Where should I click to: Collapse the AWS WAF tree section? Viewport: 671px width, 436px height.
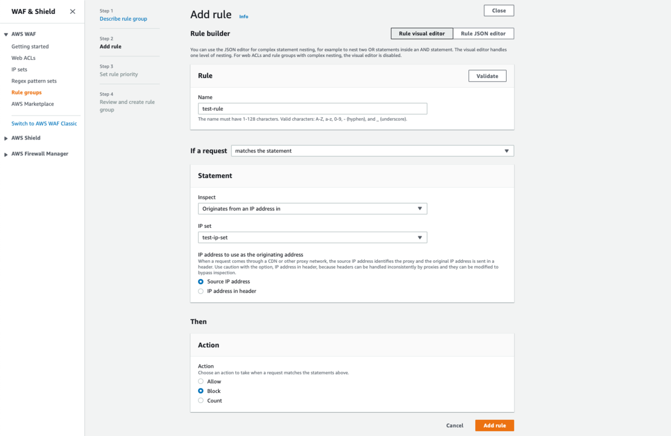(6, 35)
